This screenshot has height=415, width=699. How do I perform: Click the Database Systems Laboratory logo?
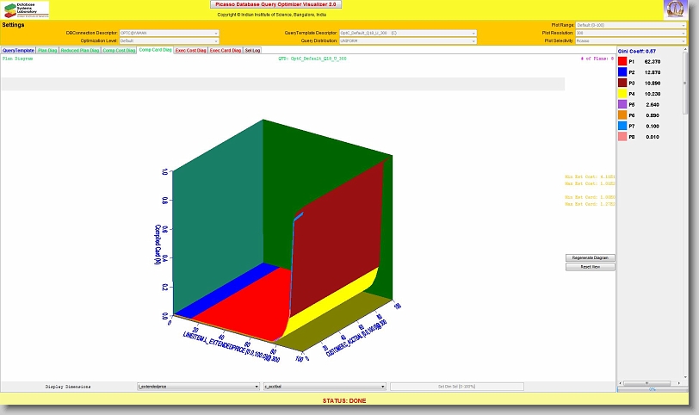[26, 9]
